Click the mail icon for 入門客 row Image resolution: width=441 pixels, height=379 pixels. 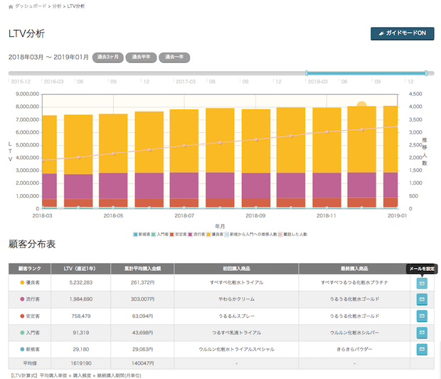pos(422,332)
